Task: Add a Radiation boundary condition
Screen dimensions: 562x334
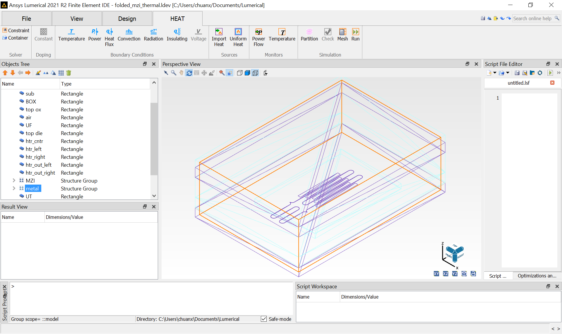Action: 153,35
